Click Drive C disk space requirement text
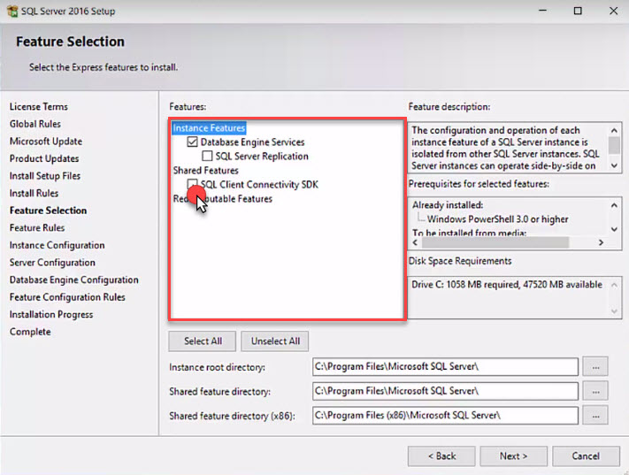Image resolution: width=629 pixels, height=475 pixels. point(507,285)
